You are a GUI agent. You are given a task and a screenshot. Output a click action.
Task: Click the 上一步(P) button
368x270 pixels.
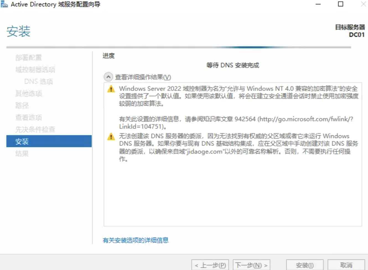pyautogui.click(x=210, y=265)
